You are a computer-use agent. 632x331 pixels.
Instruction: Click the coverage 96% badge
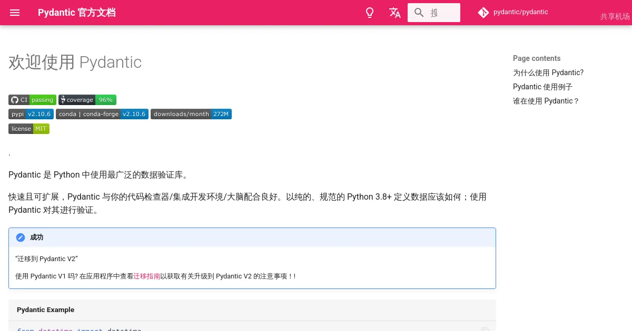click(x=87, y=100)
